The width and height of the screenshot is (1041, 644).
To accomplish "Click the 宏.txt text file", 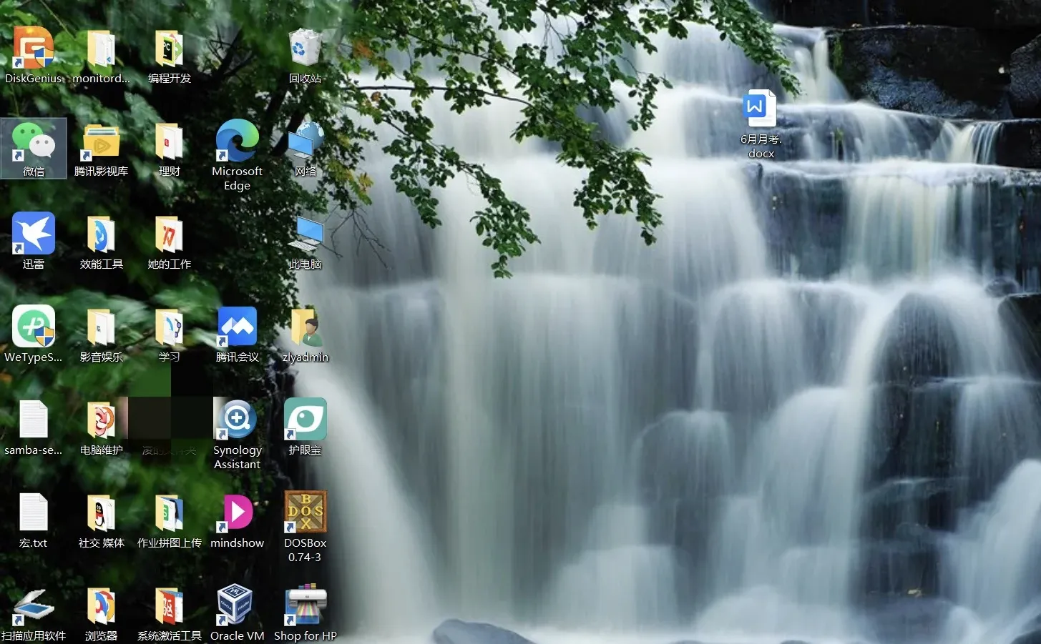I will click(x=33, y=512).
